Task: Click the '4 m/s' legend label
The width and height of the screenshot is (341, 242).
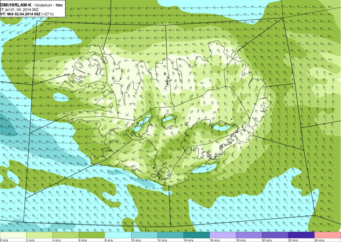Action: point(57,240)
